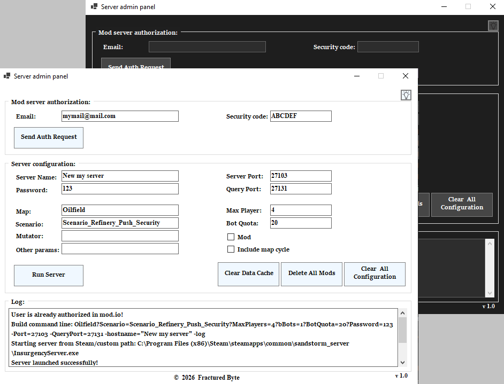Focus the empty Security code field in dark window
The image size is (504, 384).
click(x=388, y=47)
